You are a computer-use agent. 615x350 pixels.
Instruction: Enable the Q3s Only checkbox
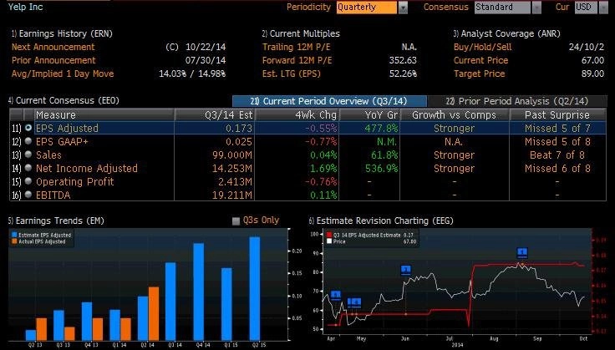236,221
